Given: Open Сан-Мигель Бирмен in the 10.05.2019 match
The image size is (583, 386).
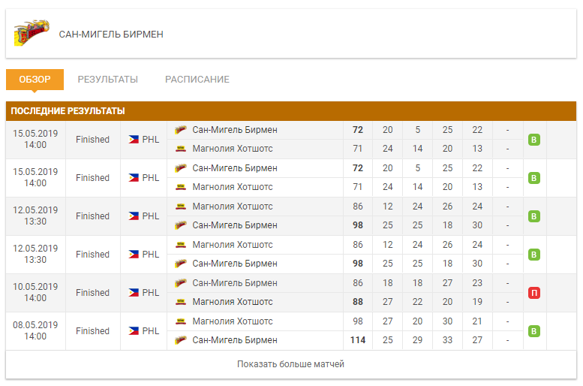Looking at the screenshot, I should (x=235, y=283).
